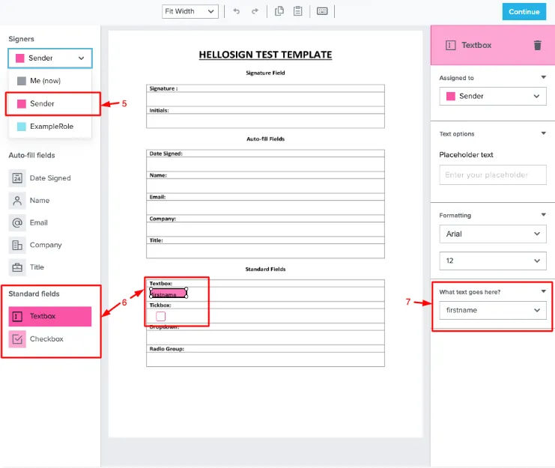Open the font size 12 dropdown

493,261
